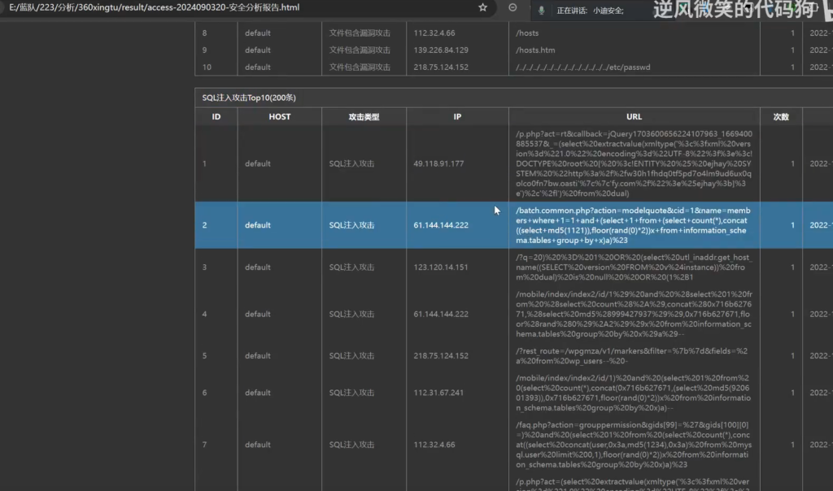Image resolution: width=833 pixels, height=491 pixels.
Task: Select the /mobile/index/index2/id/1) URL in row 6
Action: point(633,393)
